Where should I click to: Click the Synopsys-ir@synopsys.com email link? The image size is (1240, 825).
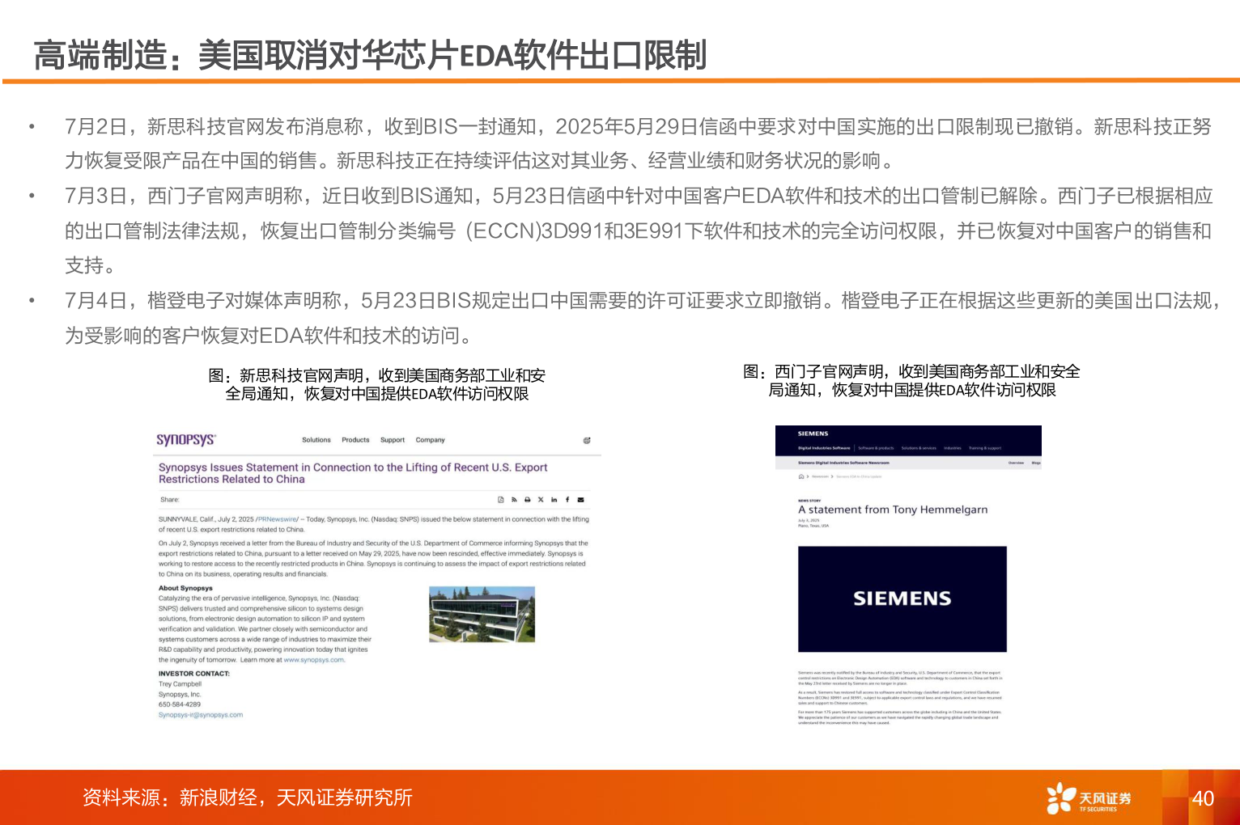point(201,715)
